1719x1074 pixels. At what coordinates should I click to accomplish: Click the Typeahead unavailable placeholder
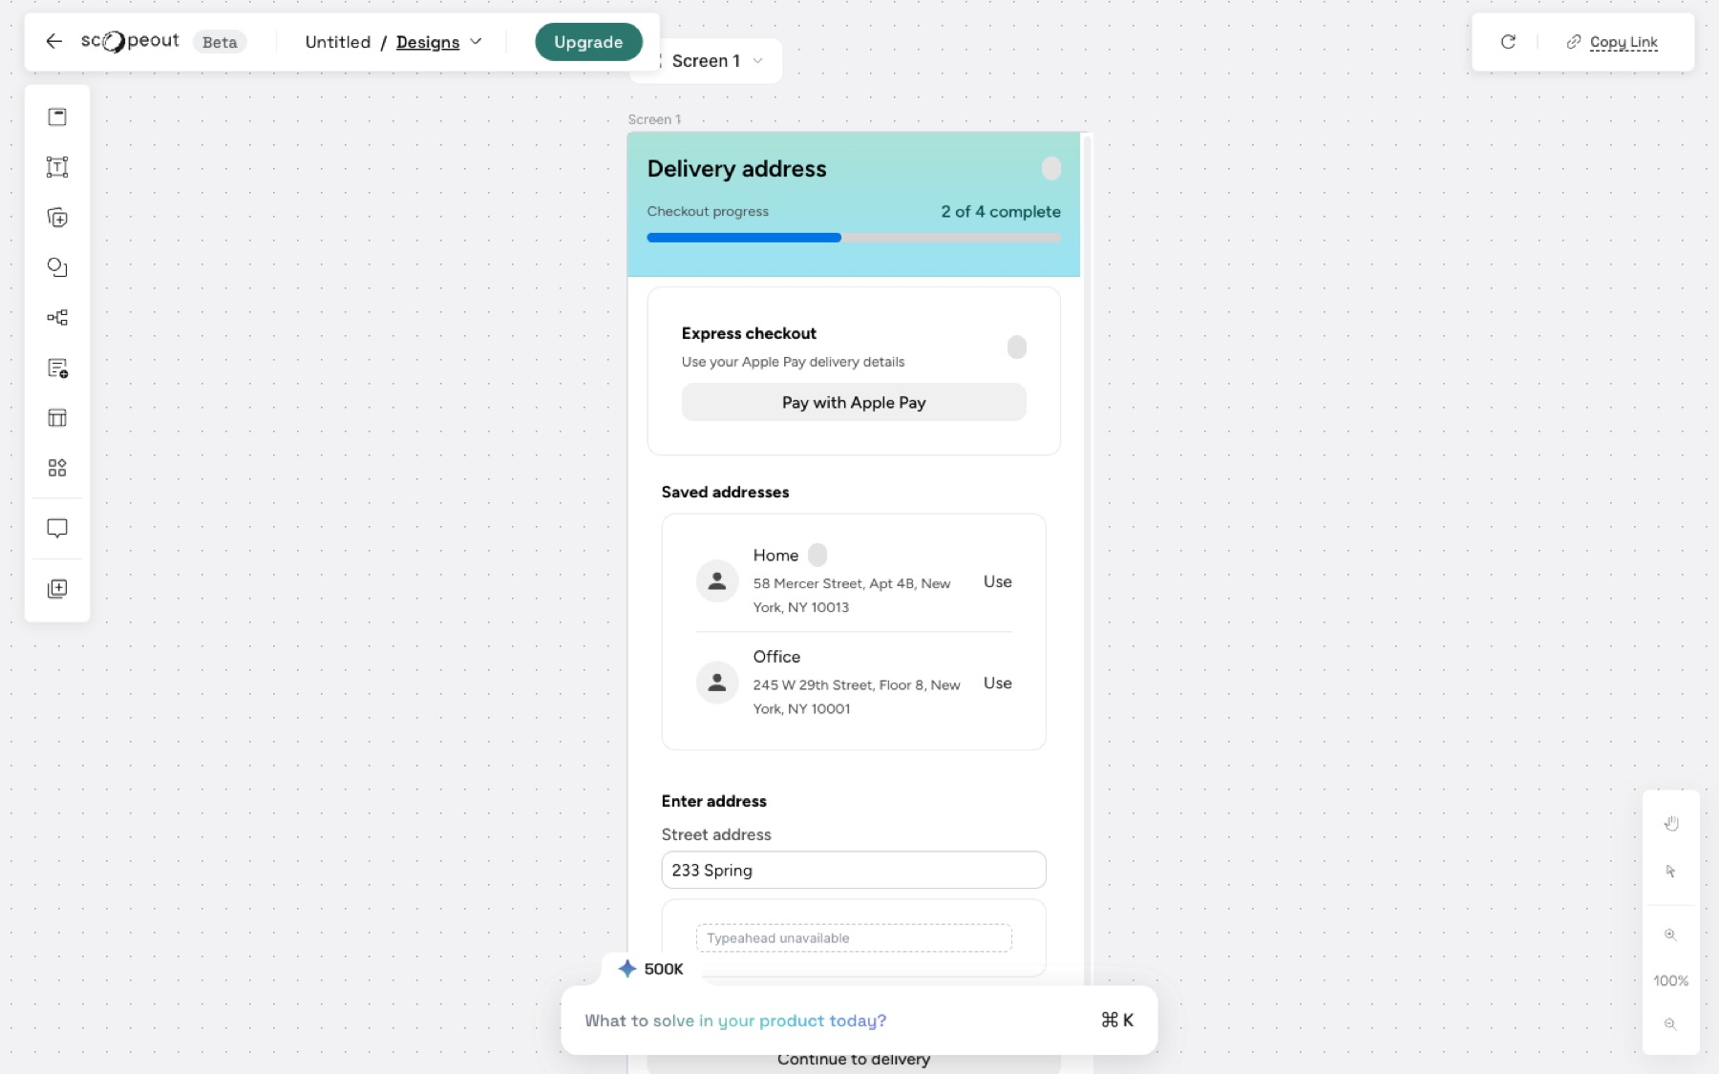coord(854,937)
